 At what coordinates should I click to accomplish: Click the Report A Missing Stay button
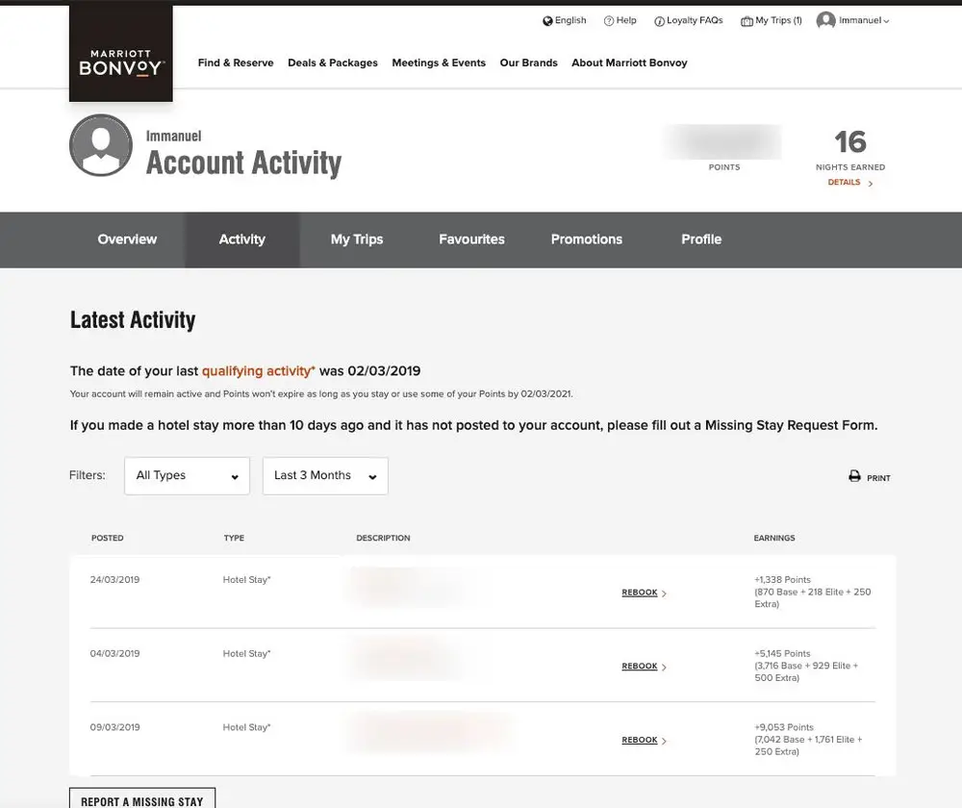click(x=142, y=800)
